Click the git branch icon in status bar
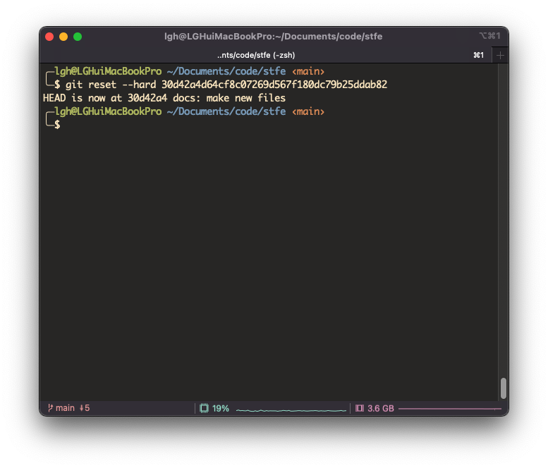 [50, 407]
